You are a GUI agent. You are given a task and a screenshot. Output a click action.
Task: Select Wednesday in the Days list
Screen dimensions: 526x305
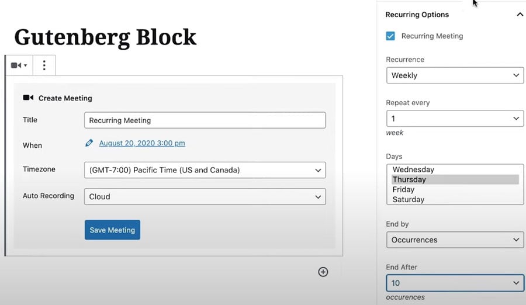[x=455, y=169]
